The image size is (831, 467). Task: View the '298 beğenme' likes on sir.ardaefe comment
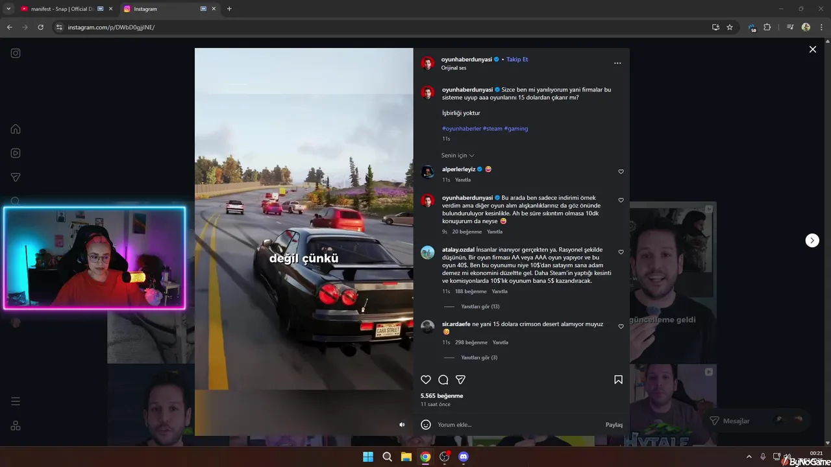471,342
